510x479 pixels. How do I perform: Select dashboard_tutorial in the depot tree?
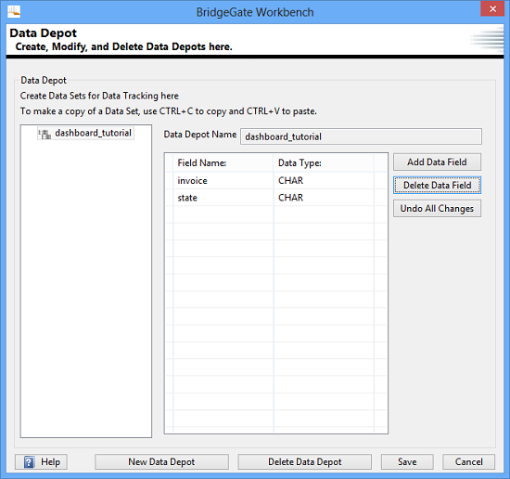pos(93,133)
